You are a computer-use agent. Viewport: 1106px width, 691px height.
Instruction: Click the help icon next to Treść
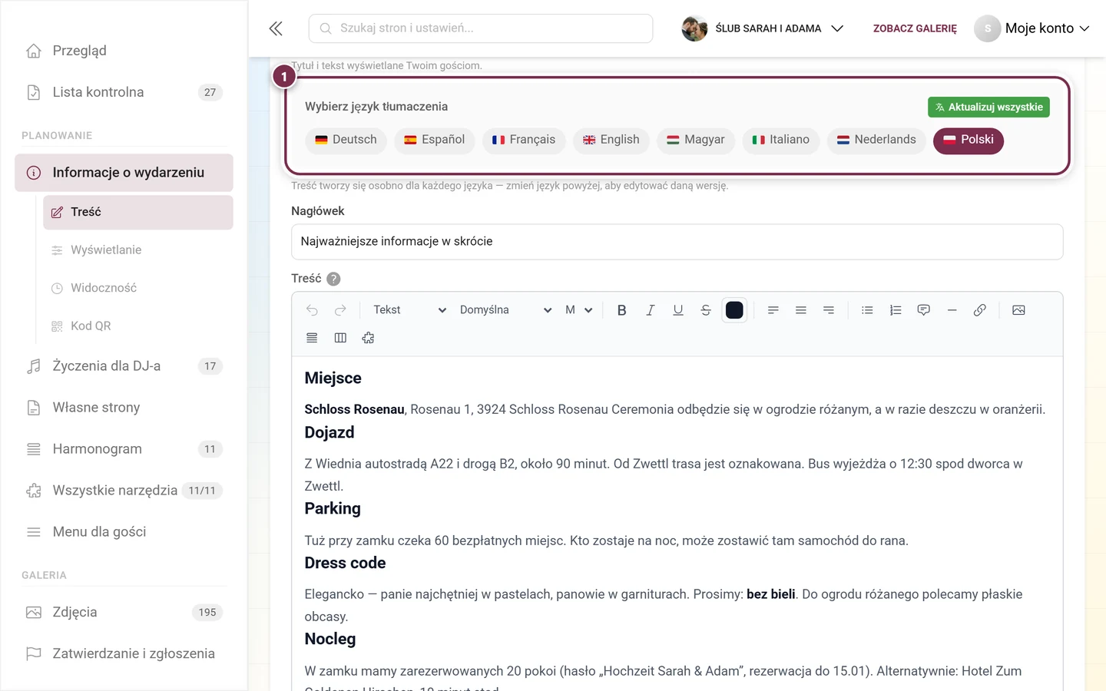coord(333,279)
